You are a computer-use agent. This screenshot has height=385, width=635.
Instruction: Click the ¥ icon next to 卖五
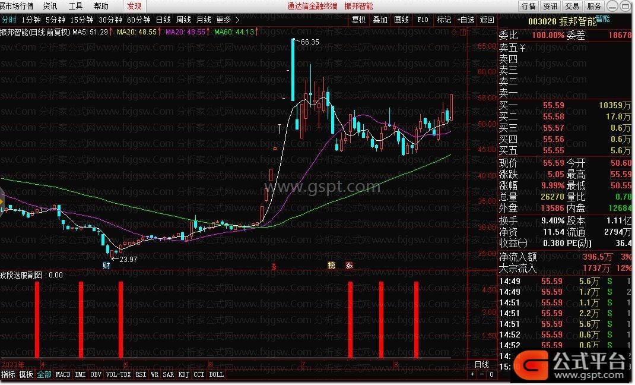point(522,48)
